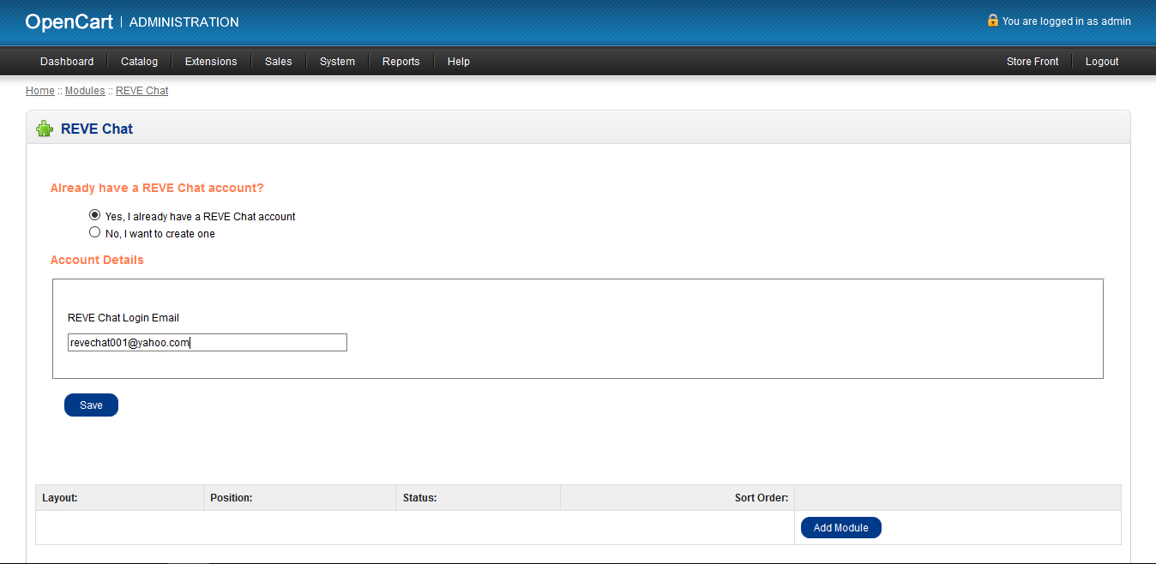The height and width of the screenshot is (564, 1156).
Task: Click Logout in the top bar
Action: [x=1102, y=62]
